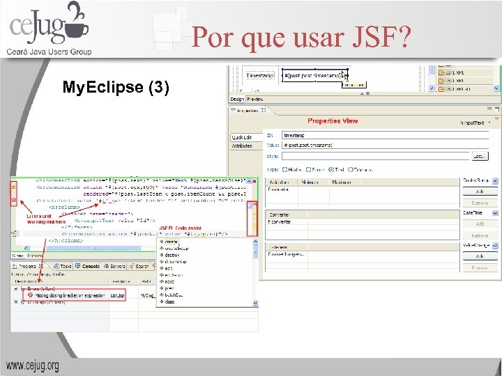Click the Timestamp label in design canvas
Viewport: 502px width, 376px height.
(260, 75)
